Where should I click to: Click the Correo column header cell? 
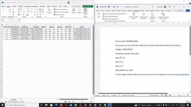pos(82,27)
